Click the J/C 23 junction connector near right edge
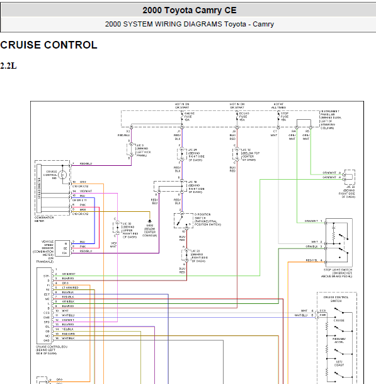The width and height of the screenshot is (376, 384). (350, 177)
